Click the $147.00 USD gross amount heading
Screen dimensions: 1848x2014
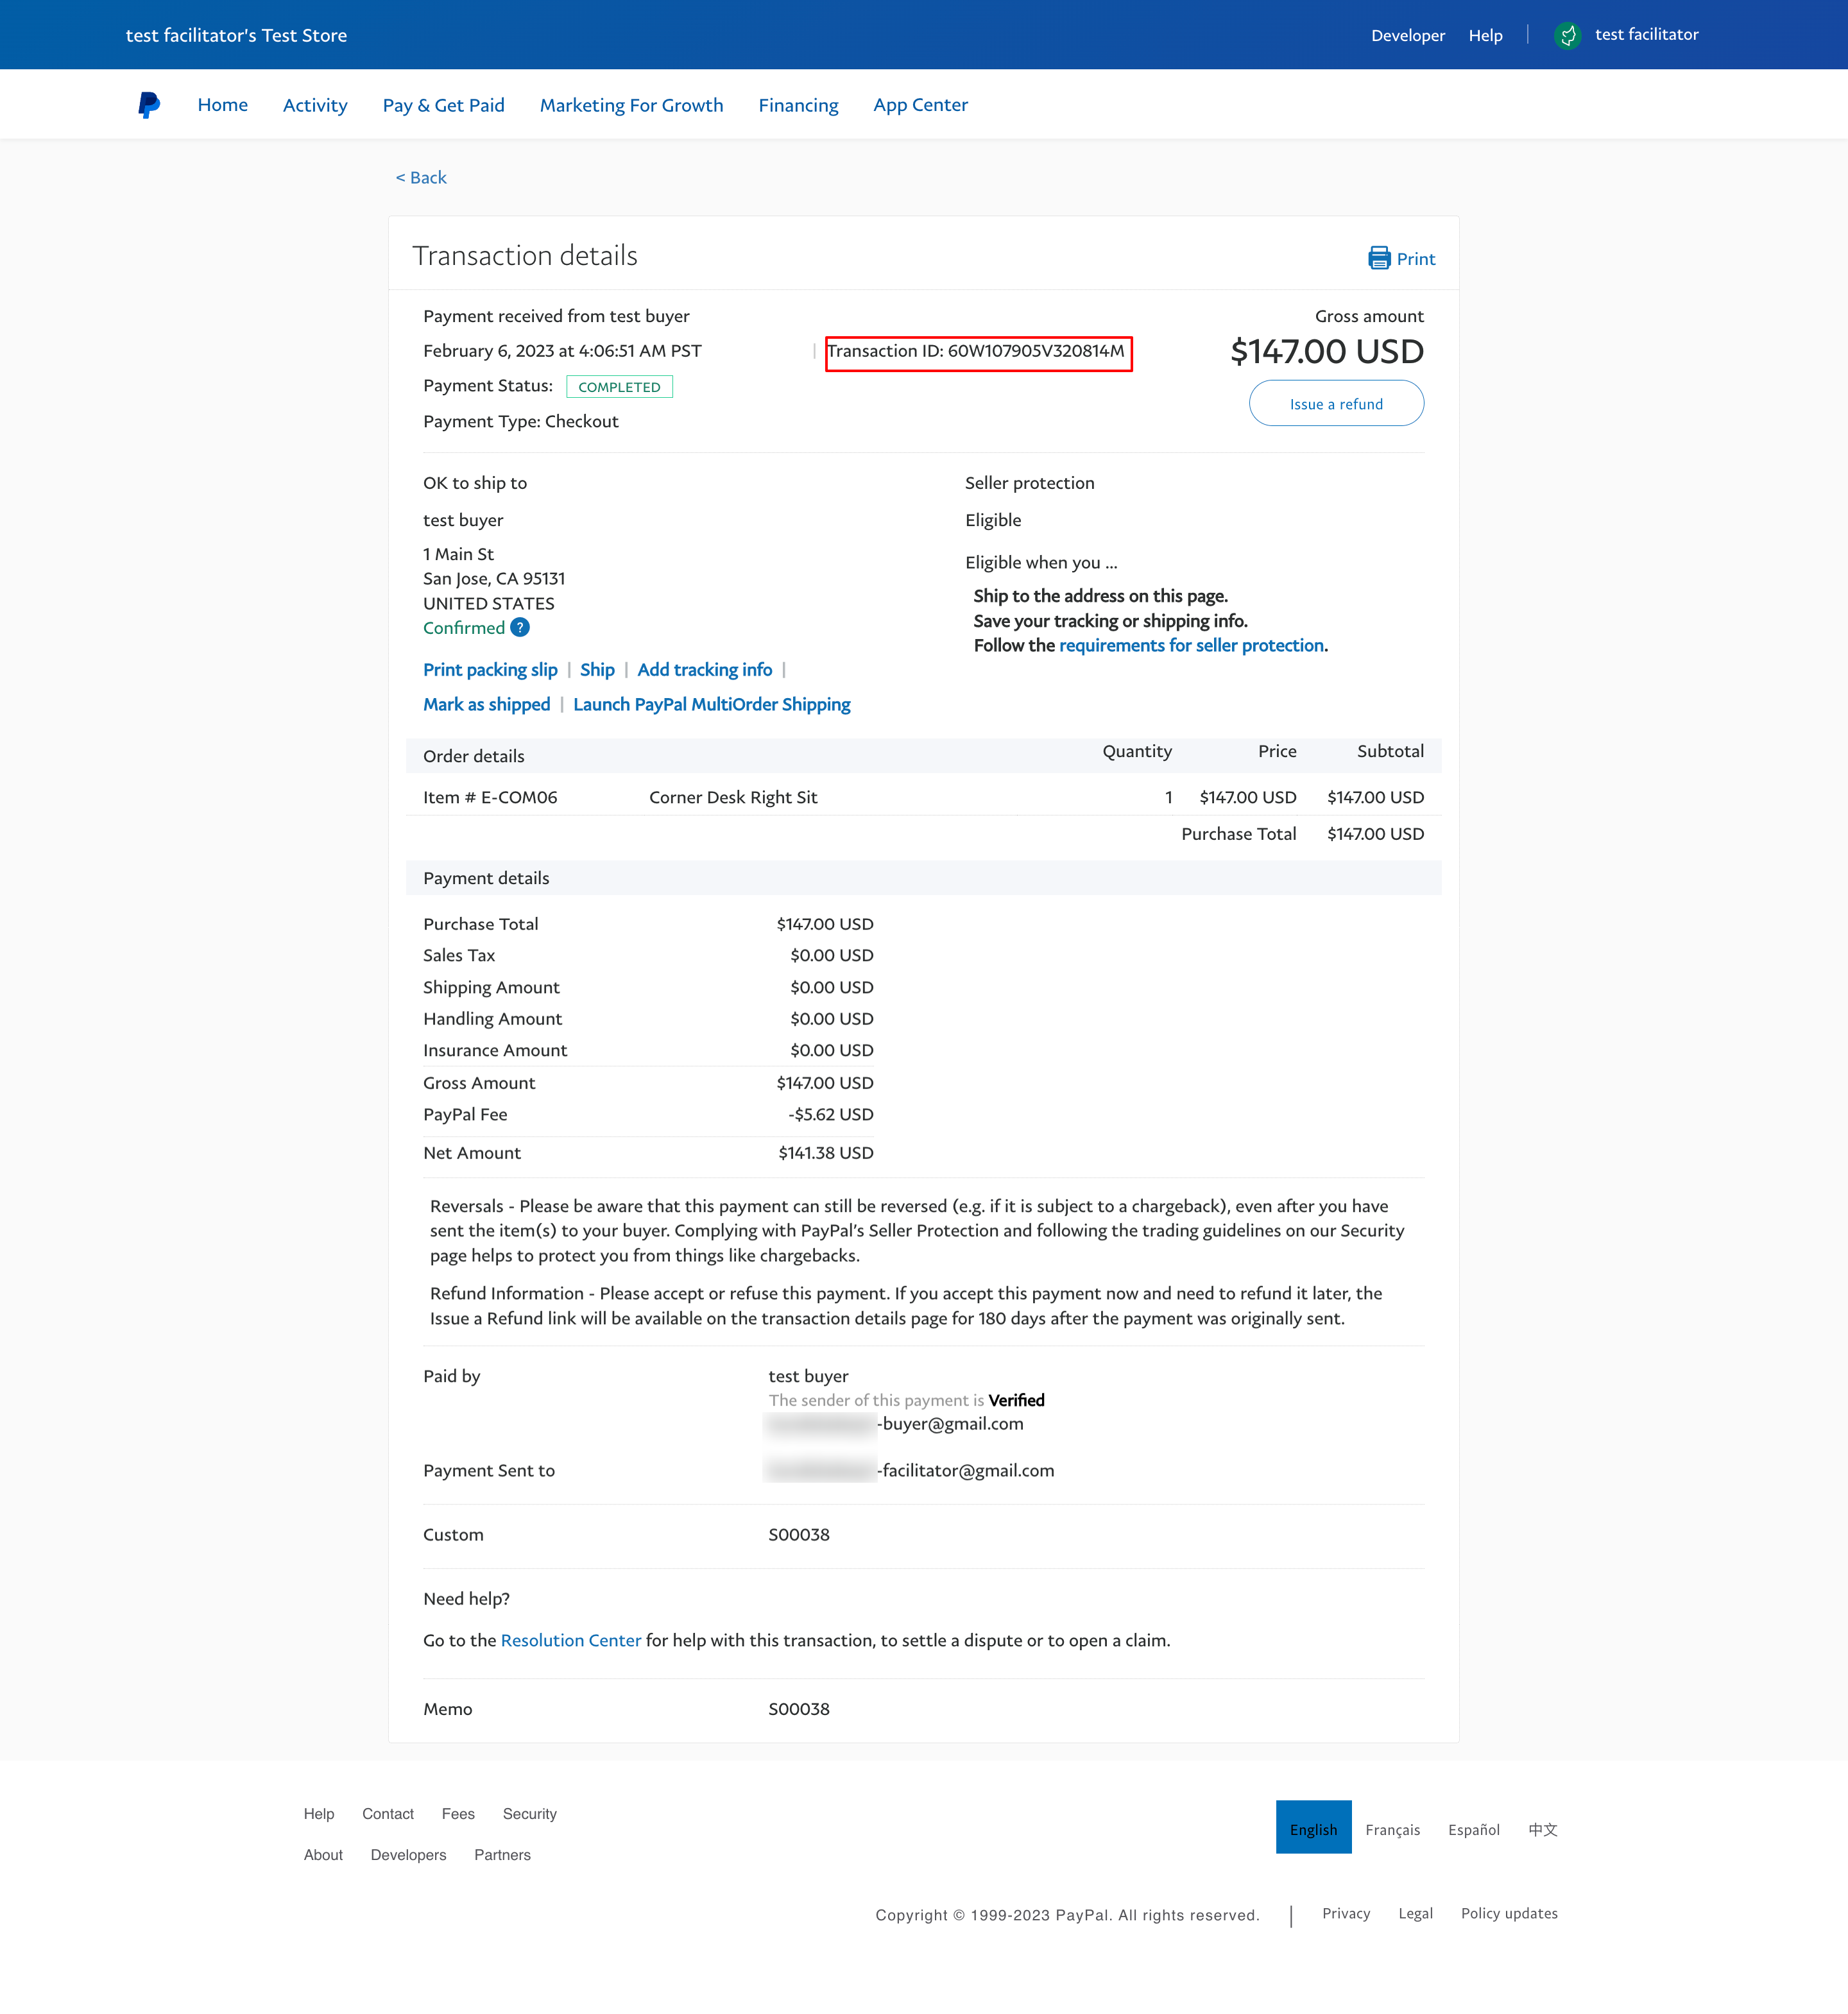pos(1326,351)
